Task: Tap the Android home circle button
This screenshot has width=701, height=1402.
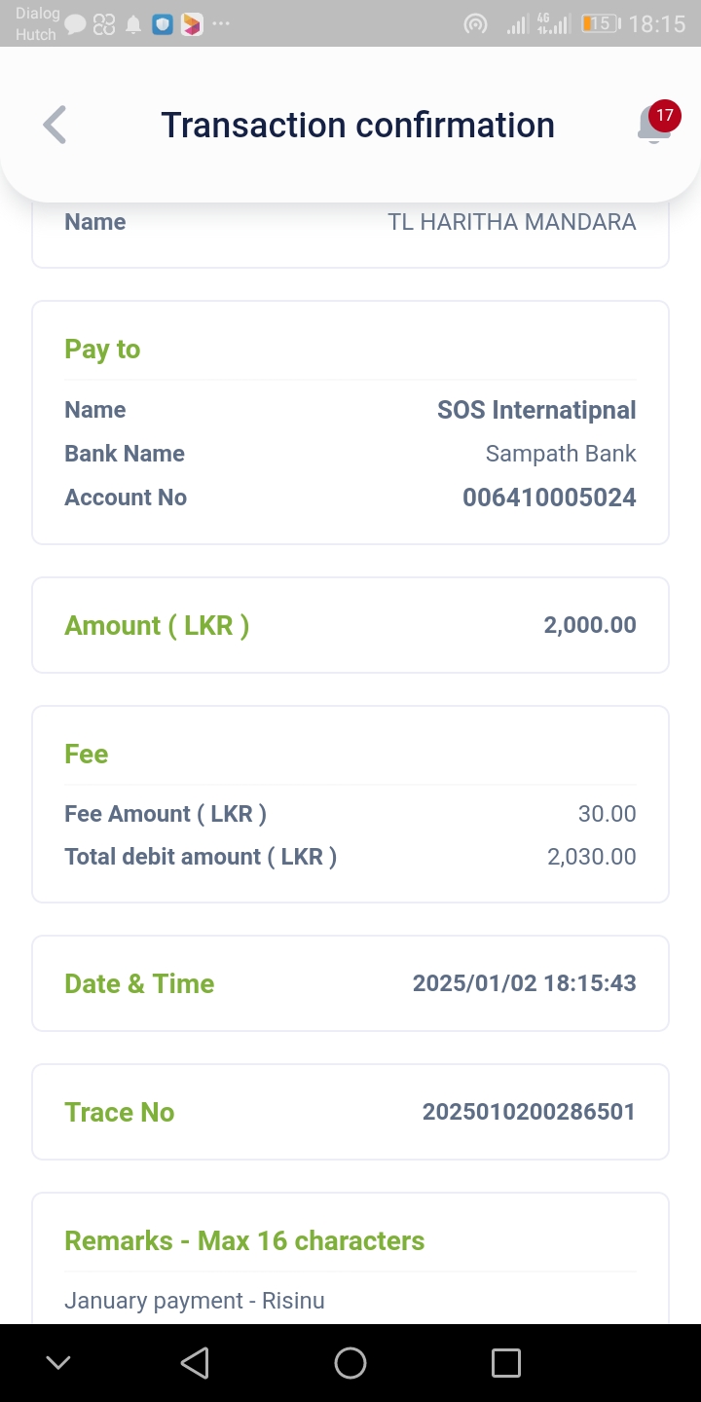Action: 350,1363
